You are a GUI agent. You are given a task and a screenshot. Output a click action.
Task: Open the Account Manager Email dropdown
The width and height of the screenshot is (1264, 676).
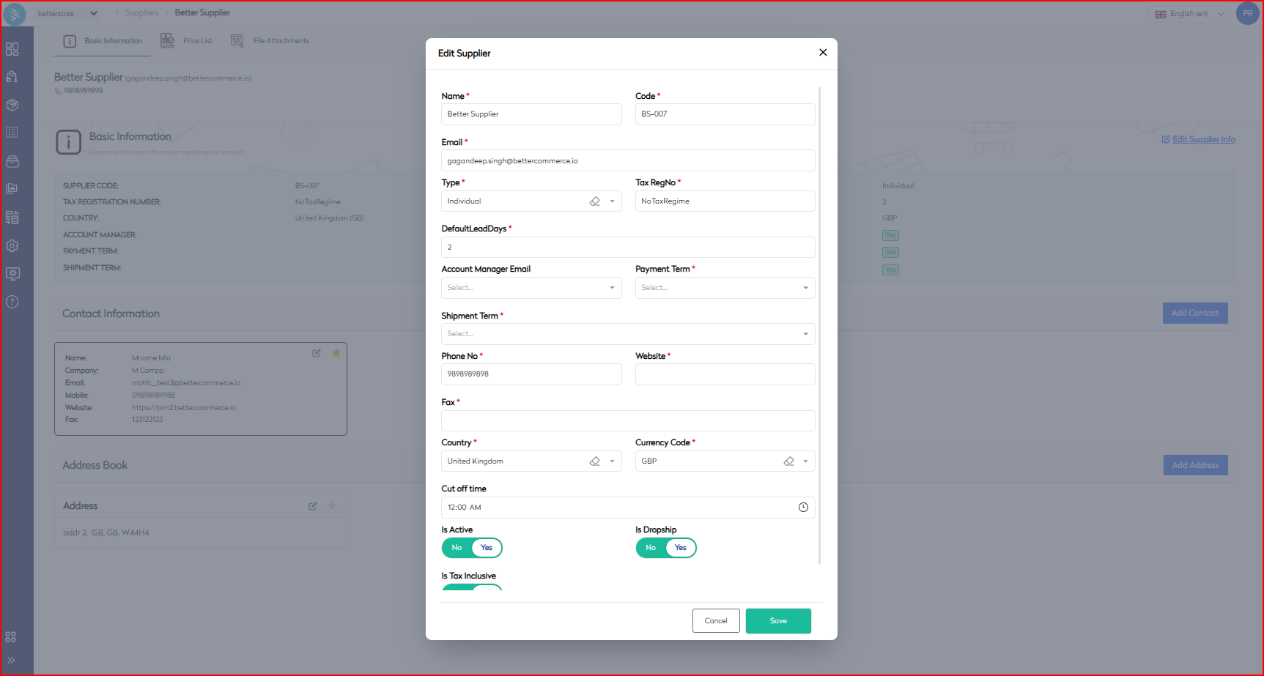(531, 288)
